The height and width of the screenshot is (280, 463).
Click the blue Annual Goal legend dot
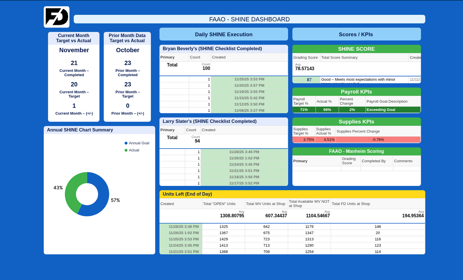click(126, 143)
